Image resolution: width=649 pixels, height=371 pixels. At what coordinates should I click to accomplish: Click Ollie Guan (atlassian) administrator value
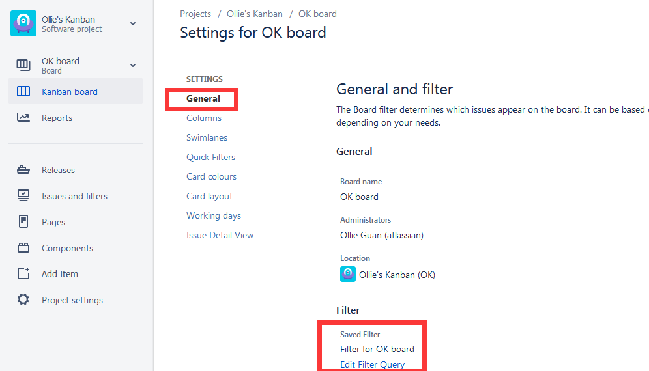pos(382,235)
